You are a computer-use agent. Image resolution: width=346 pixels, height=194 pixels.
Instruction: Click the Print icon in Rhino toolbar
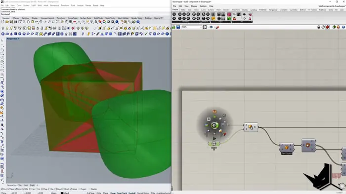[x=15, y=22]
